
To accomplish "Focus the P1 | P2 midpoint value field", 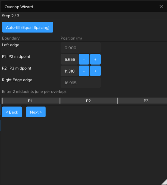I will pyautogui.click(x=69, y=59).
